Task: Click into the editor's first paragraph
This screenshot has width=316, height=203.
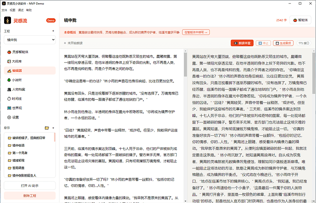Action: click(x=121, y=63)
